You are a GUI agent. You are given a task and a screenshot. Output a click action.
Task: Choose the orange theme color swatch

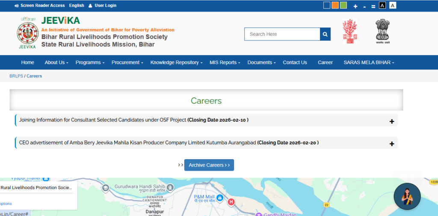coord(335,5)
